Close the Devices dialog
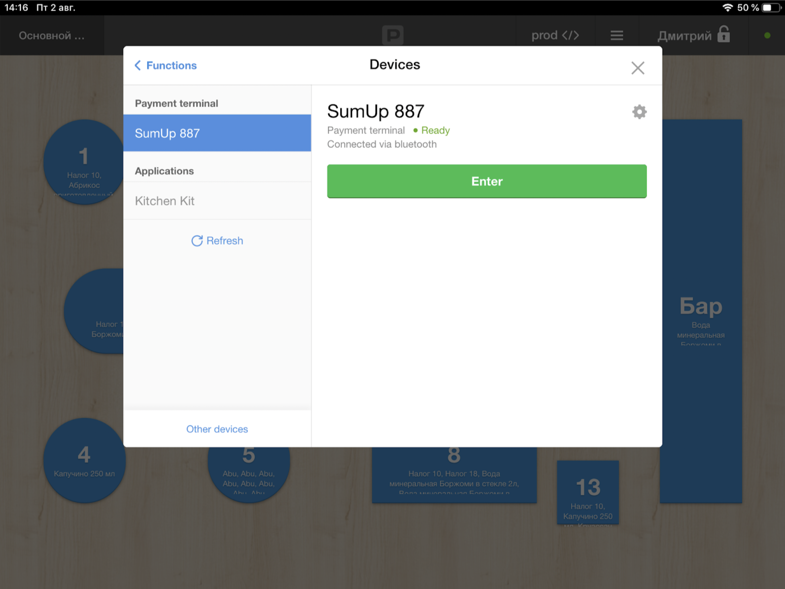 [x=638, y=68]
